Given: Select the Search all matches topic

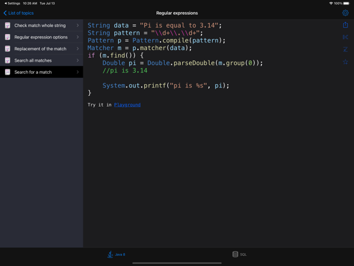Looking at the screenshot, I should pyautogui.click(x=42, y=60).
